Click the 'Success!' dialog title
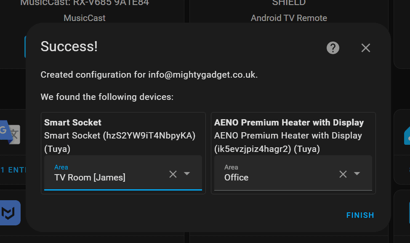The height and width of the screenshot is (243, 410). click(x=69, y=47)
